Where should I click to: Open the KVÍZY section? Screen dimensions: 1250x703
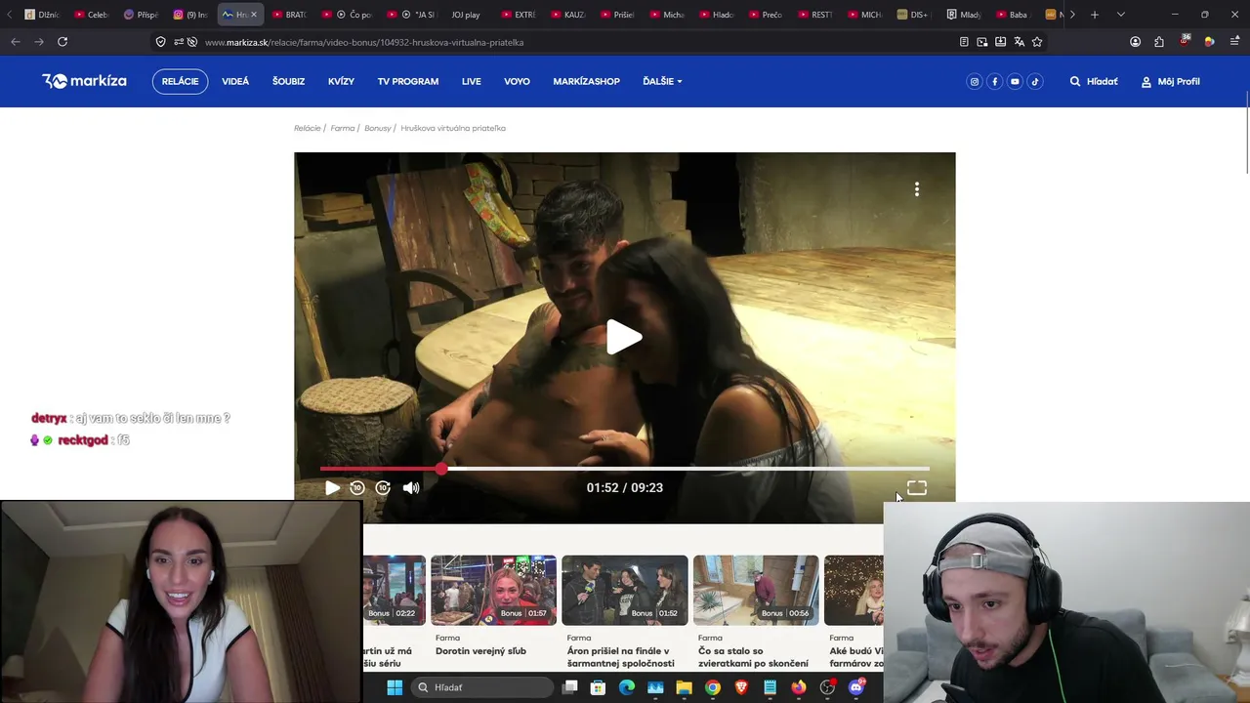[341, 81]
